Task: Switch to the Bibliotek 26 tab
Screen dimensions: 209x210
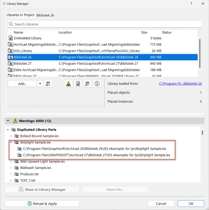Action: pyautogui.click(x=45, y=15)
